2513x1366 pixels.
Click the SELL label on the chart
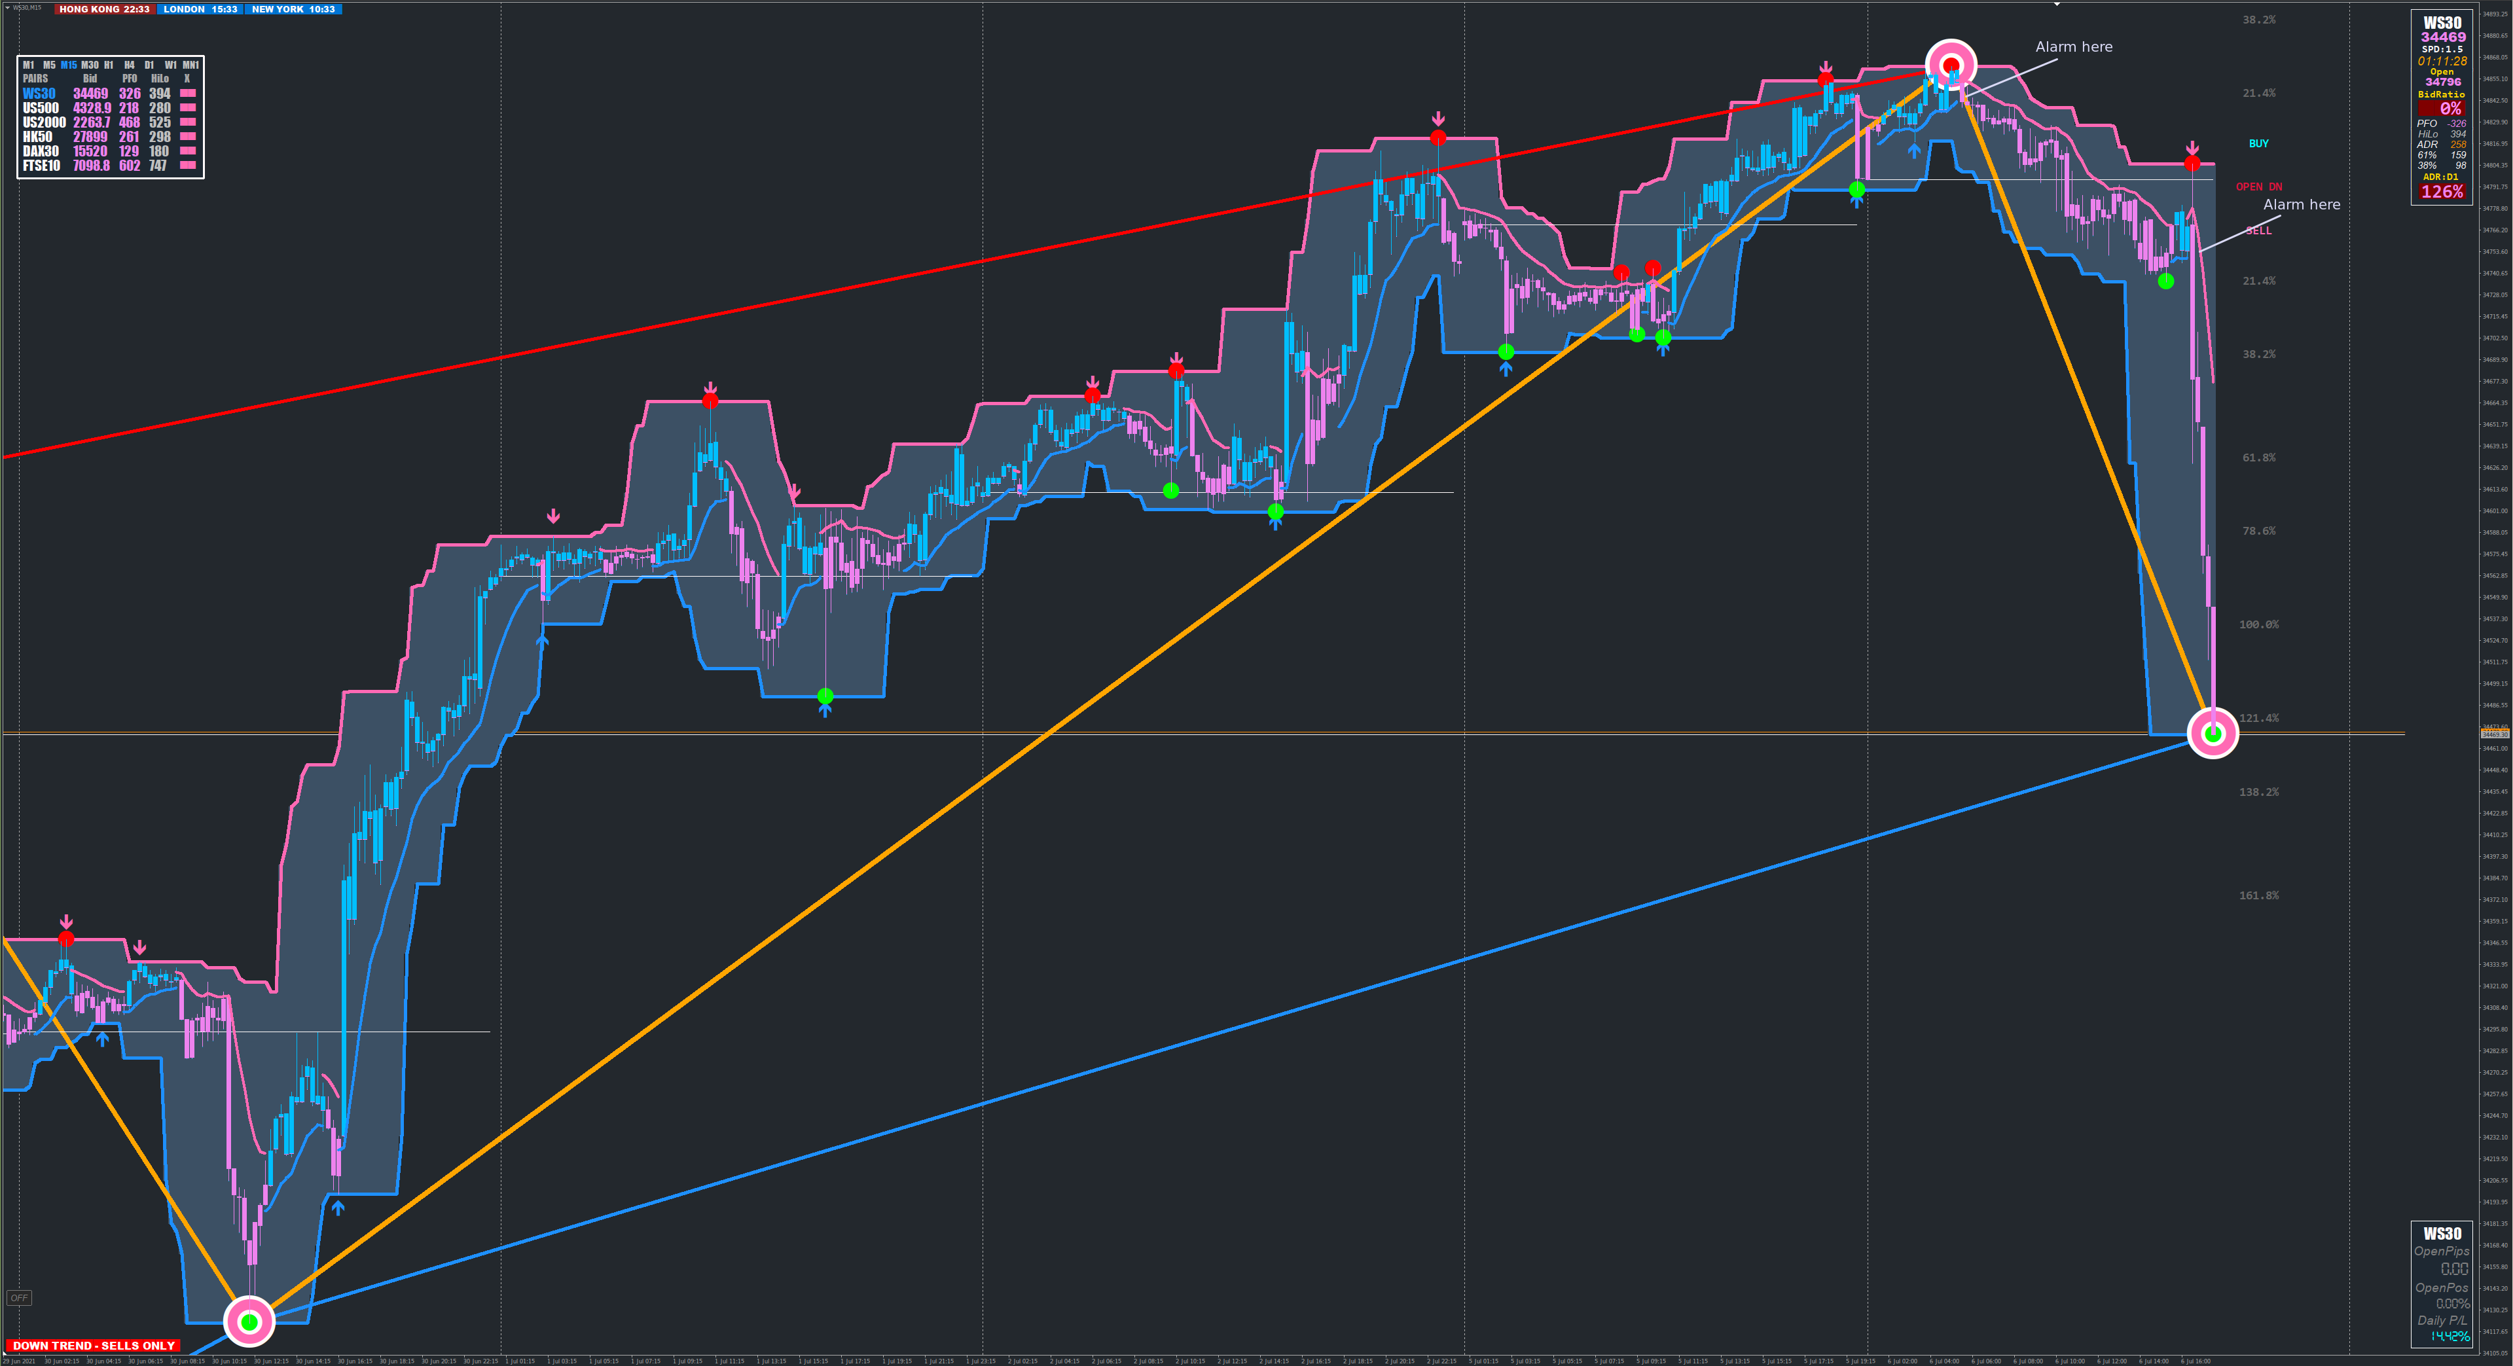click(2258, 231)
